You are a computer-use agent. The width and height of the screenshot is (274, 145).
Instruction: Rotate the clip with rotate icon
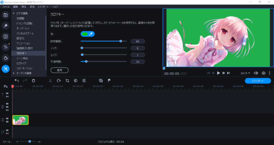(x=59, y=80)
